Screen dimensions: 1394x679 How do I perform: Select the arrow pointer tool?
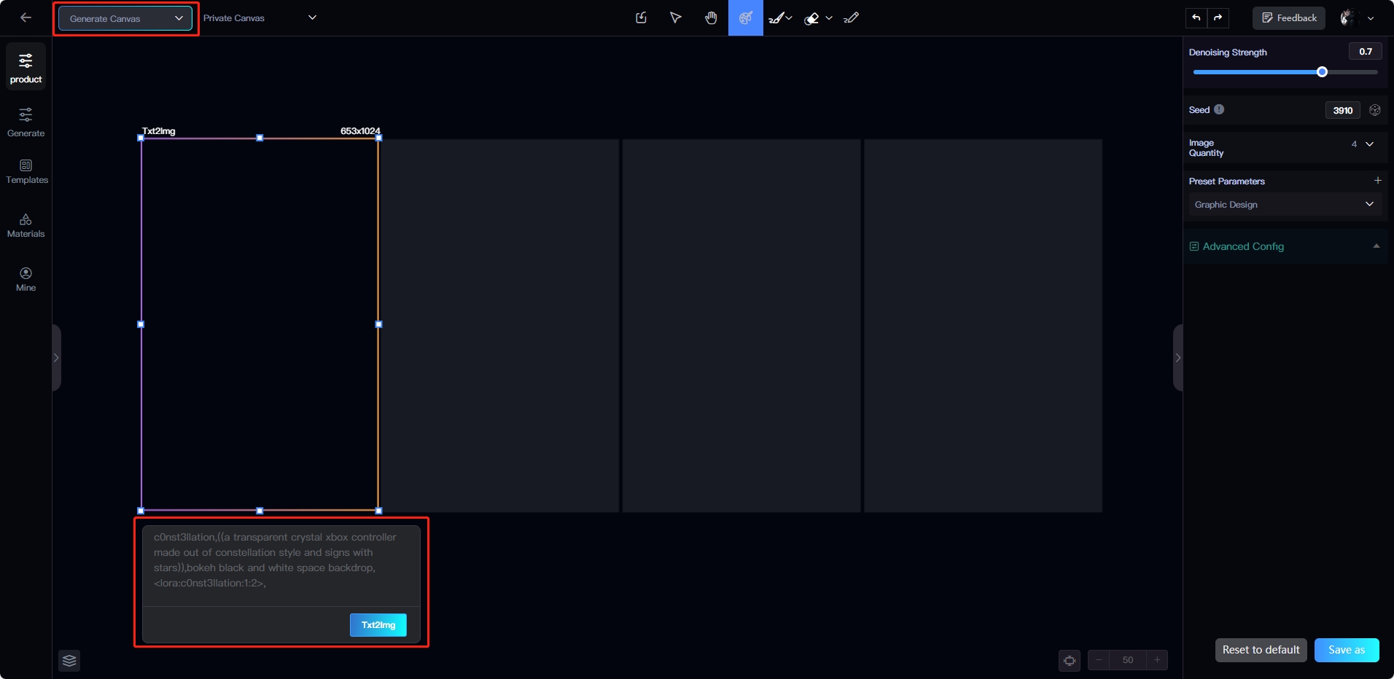[x=676, y=18]
